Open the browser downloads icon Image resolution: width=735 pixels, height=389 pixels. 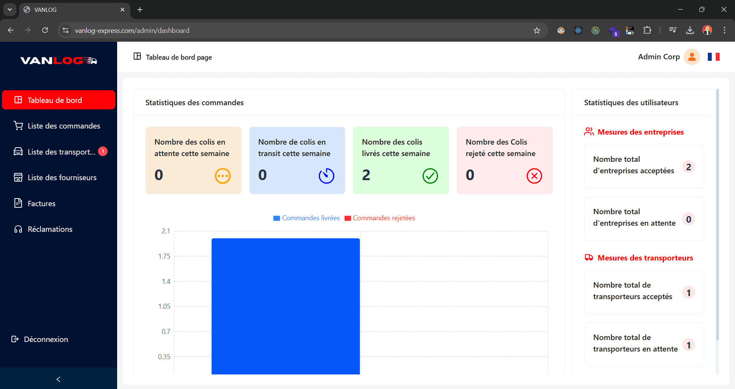pos(690,30)
